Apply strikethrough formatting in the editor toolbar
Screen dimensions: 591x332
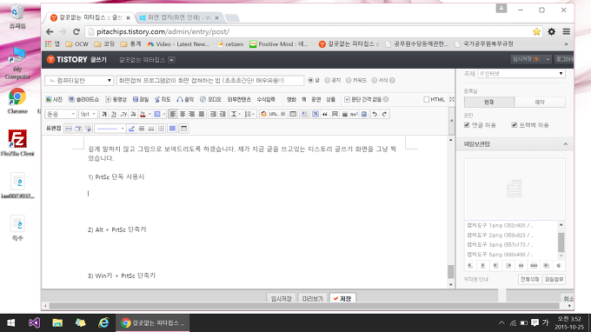coord(133,114)
